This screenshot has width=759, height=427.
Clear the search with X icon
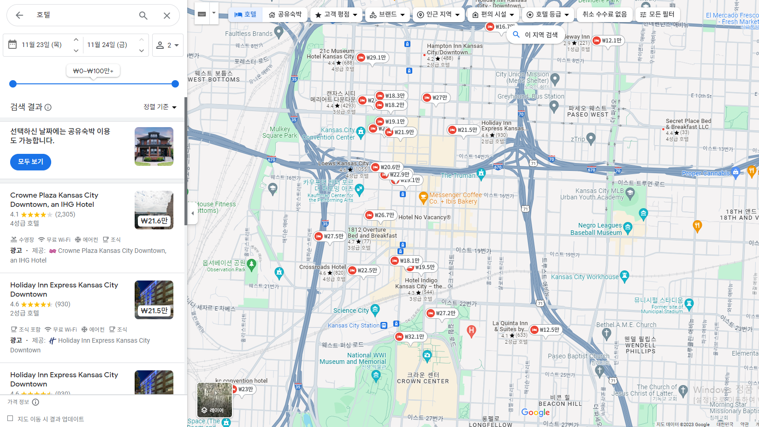(167, 15)
